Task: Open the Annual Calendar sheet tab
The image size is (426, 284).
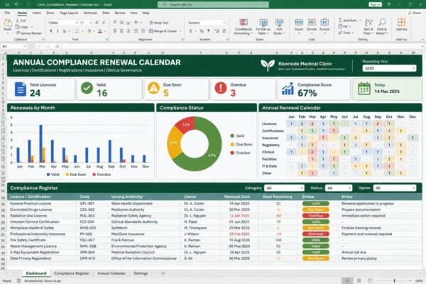Action: [111, 273]
